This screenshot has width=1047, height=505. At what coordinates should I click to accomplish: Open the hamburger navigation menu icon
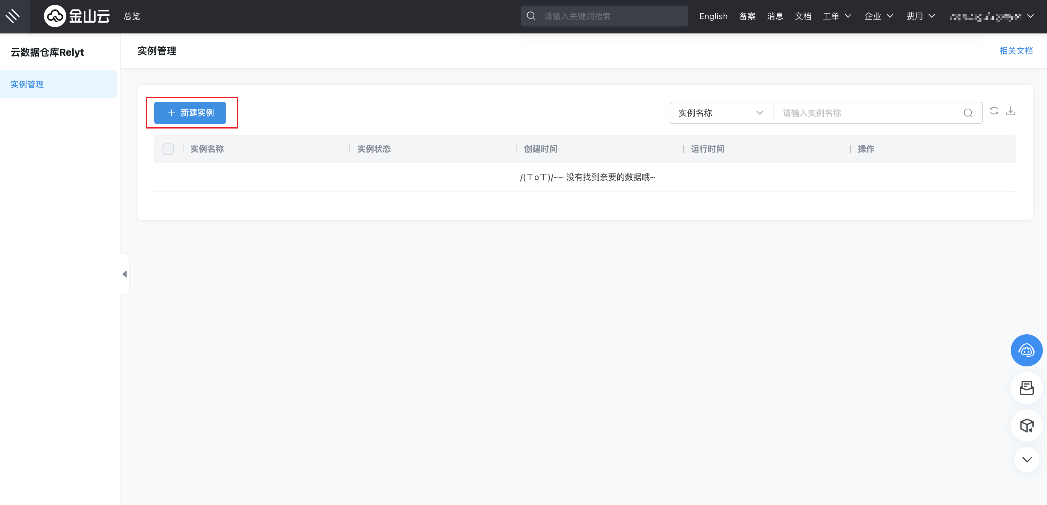click(13, 16)
